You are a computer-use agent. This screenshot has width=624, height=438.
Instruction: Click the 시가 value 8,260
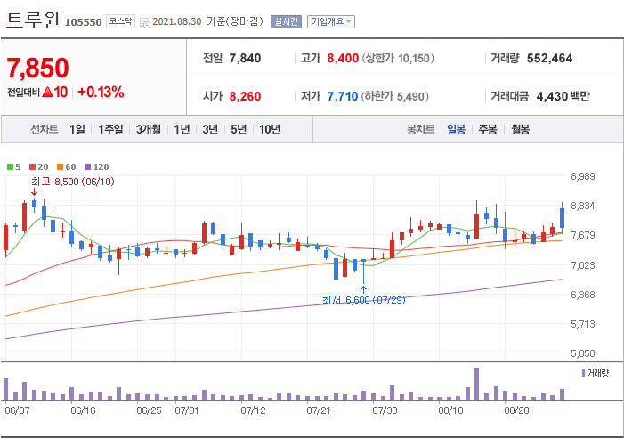coord(245,96)
